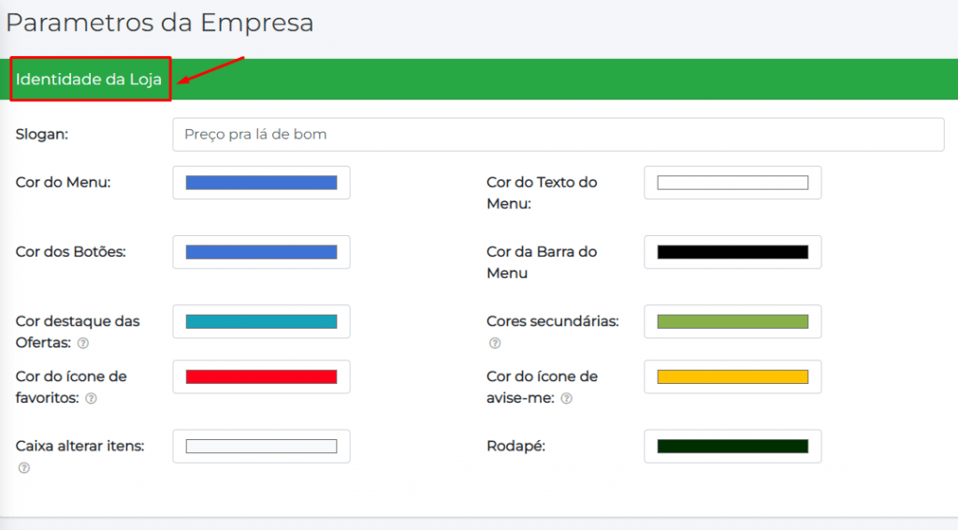
Task: Click the Parametros da Empresa page heading
Action: coord(160,22)
